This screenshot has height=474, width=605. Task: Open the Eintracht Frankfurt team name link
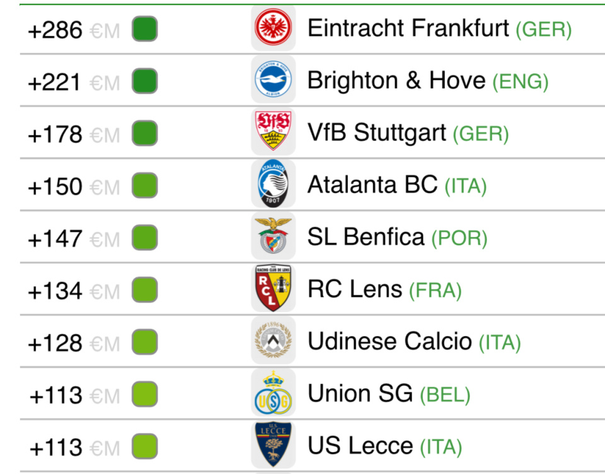[x=408, y=28]
